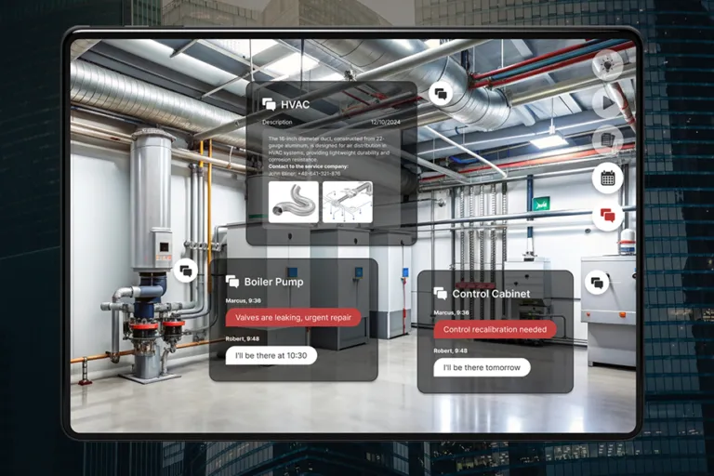
Task: Click the 'Description' label in HVAC panel
Action: [277, 122]
